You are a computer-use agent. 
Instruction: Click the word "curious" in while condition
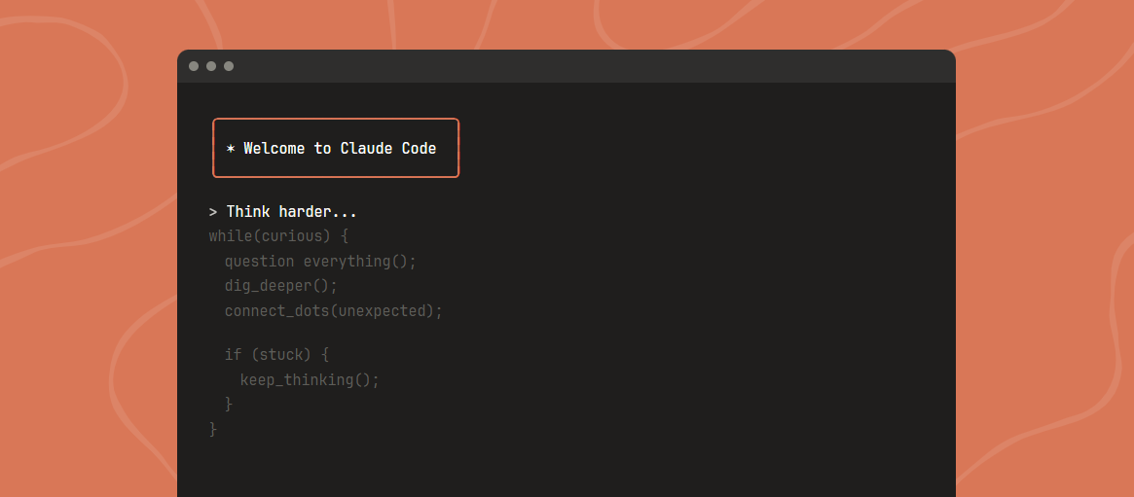point(289,236)
